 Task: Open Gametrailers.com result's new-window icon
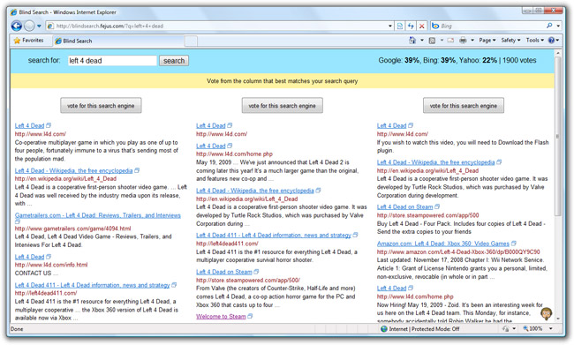pyautogui.click(x=17, y=221)
